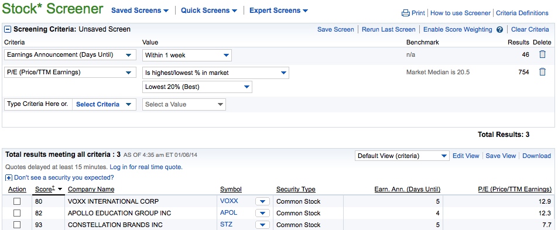
Task: Click the 'Market Median is 20.5' benchmark text
Action: [x=438, y=73]
